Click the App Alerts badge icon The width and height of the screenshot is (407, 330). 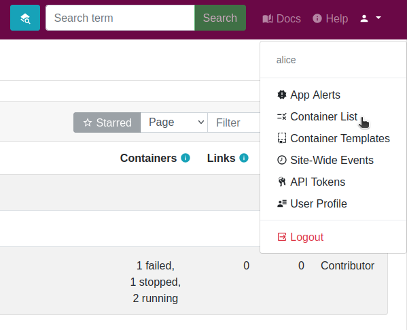pos(282,95)
